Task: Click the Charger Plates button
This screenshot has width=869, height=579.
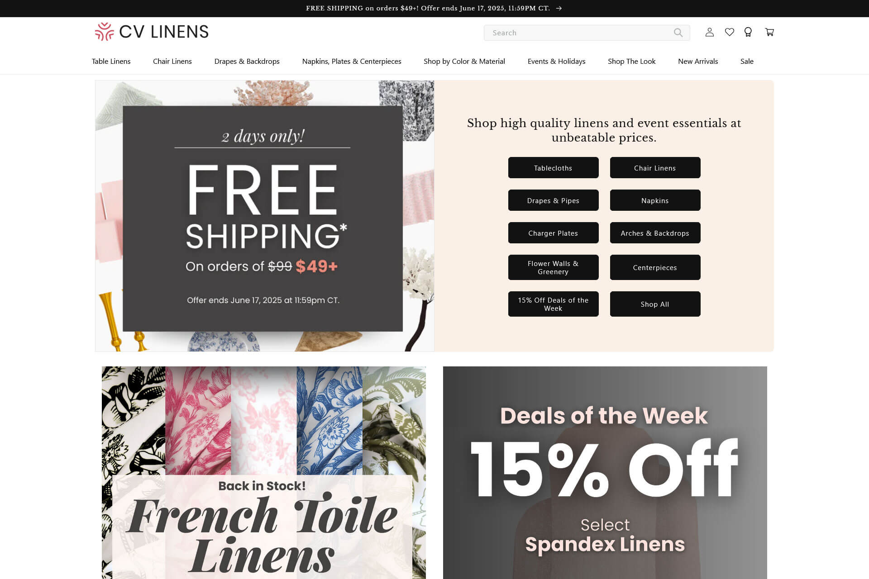Action: click(x=553, y=233)
